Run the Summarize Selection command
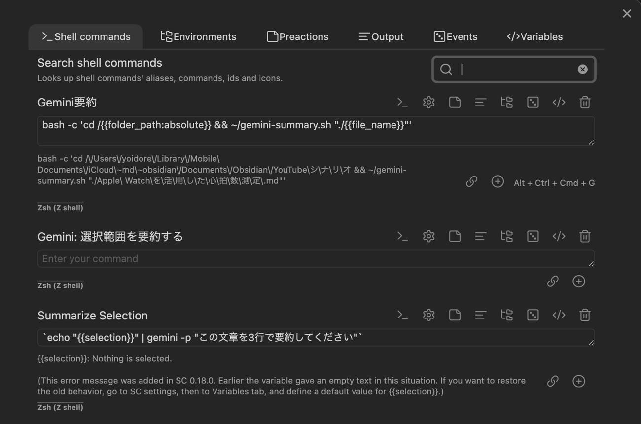This screenshot has width=641, height=424. (402, 315)
